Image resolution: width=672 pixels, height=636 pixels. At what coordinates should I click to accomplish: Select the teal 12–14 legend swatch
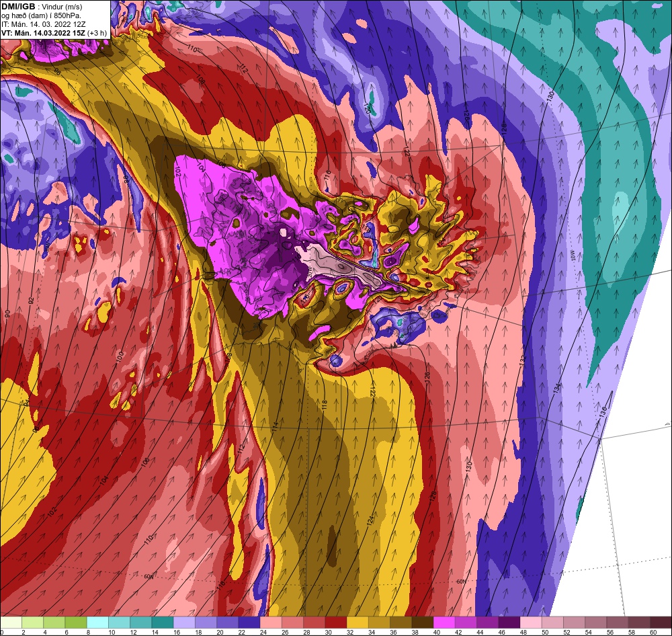pyautogui.click(x=141, y=623)
